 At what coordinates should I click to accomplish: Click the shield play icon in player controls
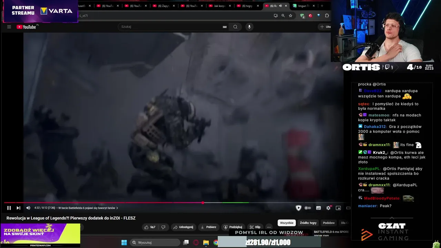click(298, 208)
